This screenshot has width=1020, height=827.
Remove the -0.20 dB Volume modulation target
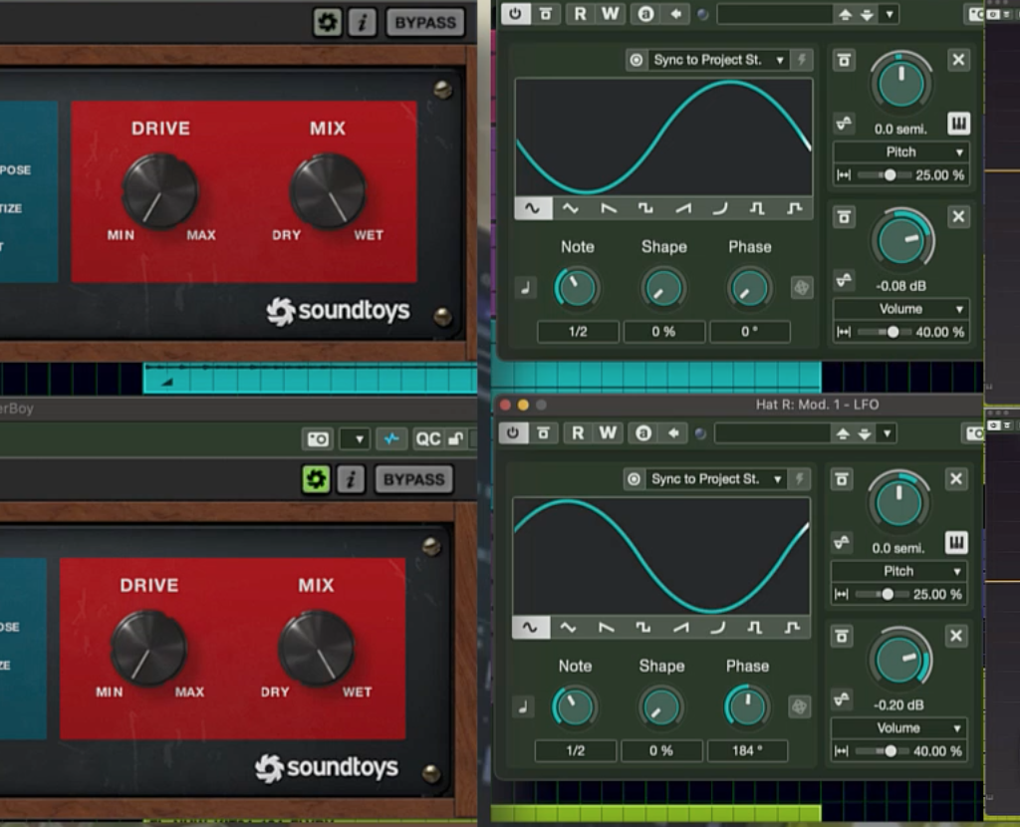(956, 637)
